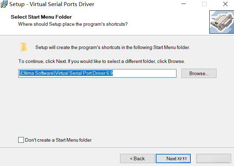
Task: Minimize the Setup window
Action: 184,4
